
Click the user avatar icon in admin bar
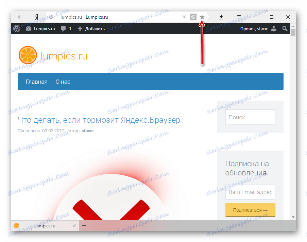pos(274,29)
